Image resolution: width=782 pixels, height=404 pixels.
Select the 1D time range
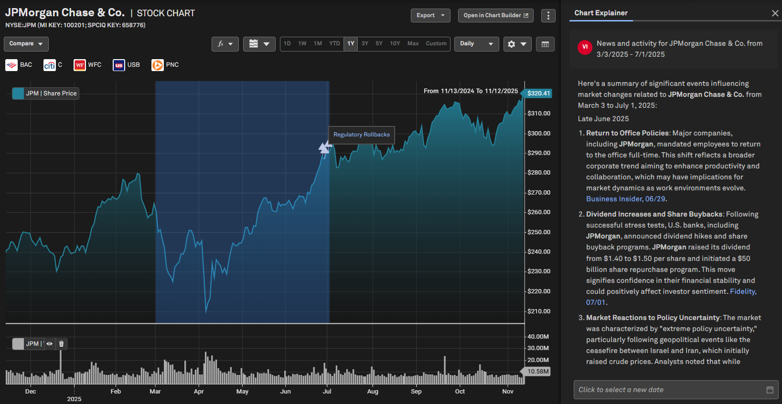point(287,44)
